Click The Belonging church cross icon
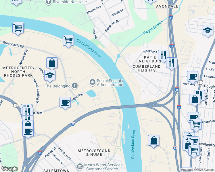Viewport: 215px width, 172px height. point(75,86)
